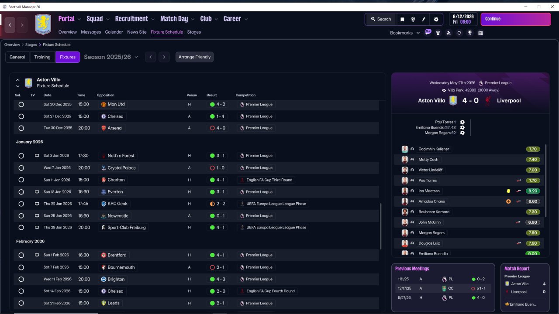Expand the Portal menu dropdown arrow
Image resolution: width=559 pixels, height=314 pixels.
coord(79,19)
